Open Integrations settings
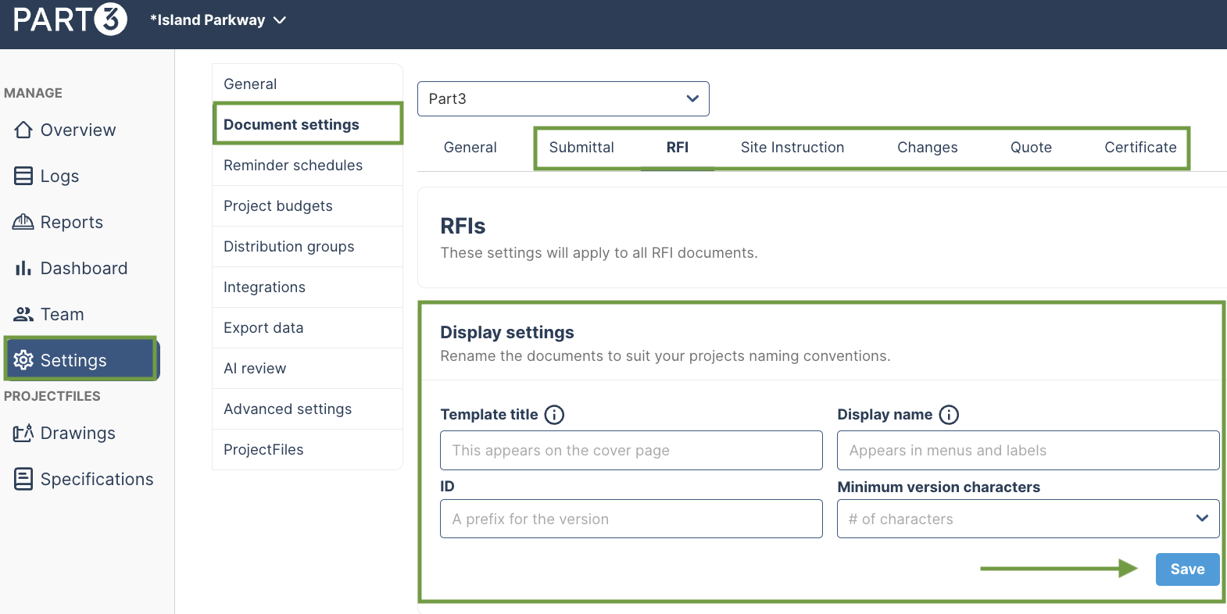 [x=307, y=287]
